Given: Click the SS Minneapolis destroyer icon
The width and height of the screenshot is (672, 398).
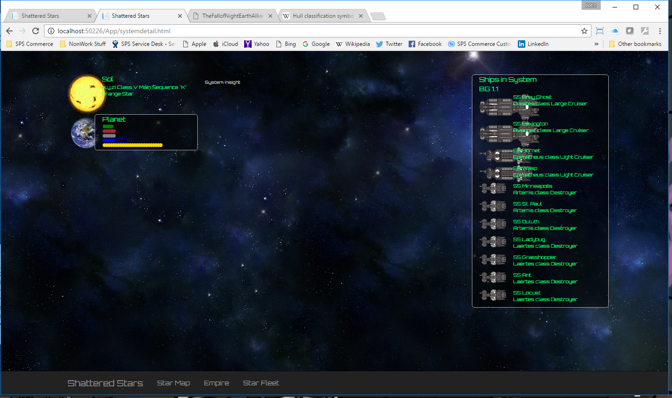Looking at the screenshot, I should [493, 189].
